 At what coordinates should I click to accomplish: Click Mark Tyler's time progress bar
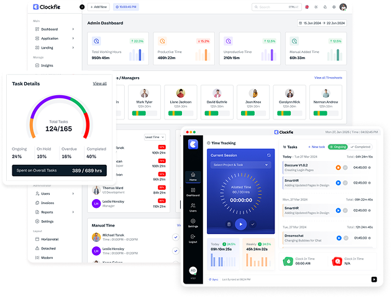(x=144, y=113)
